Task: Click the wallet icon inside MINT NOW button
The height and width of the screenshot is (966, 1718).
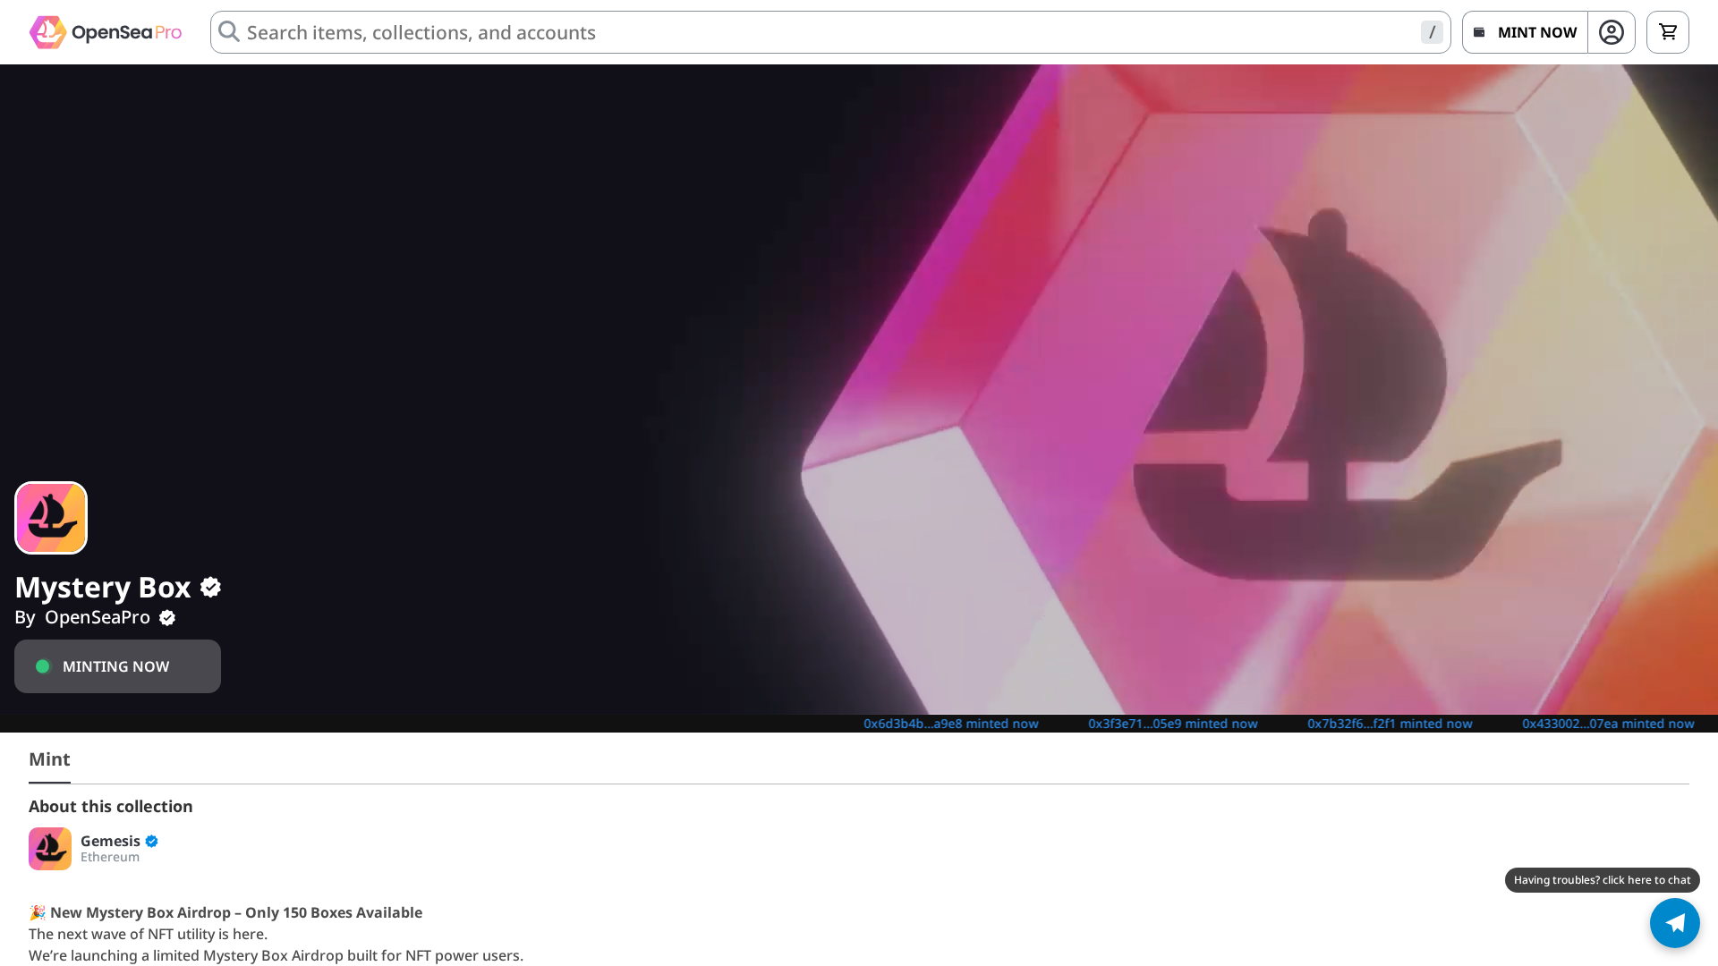Action: click(x=1479, y=32)
